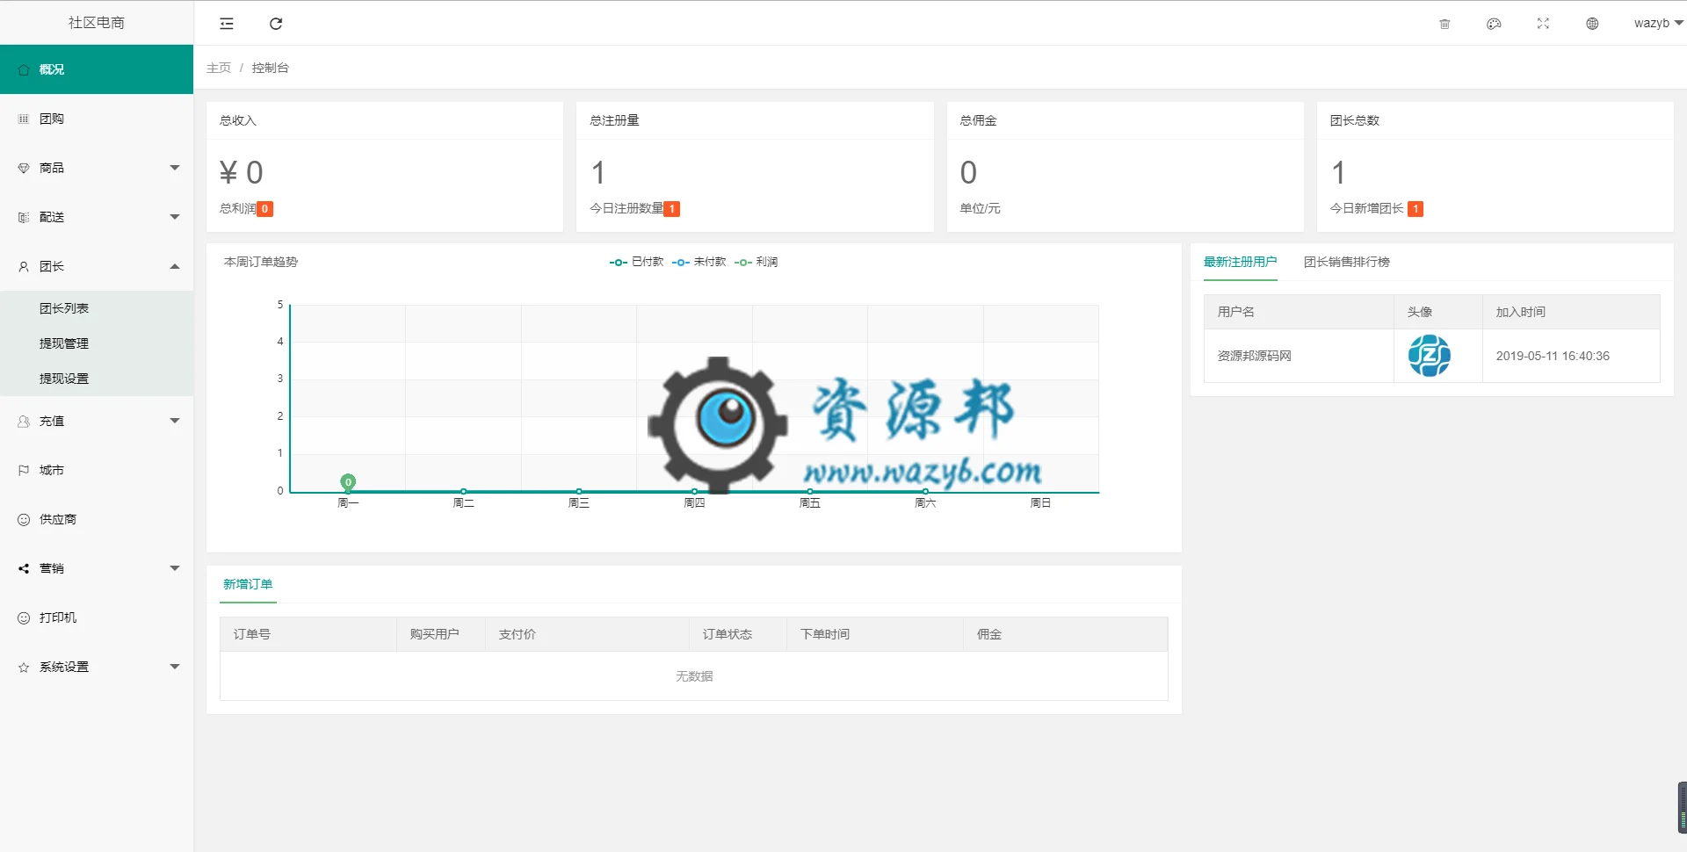Click the globe icon in the top bar
This screenshot has height=852, width=1687.
click(1592, 24)
